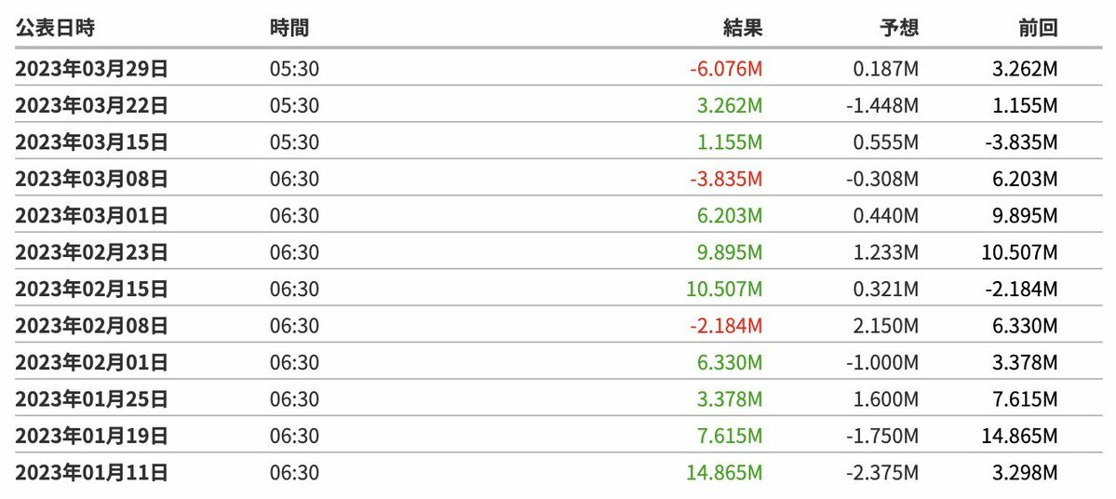Open the 2023年03月15日 release entry

[91, 142]
